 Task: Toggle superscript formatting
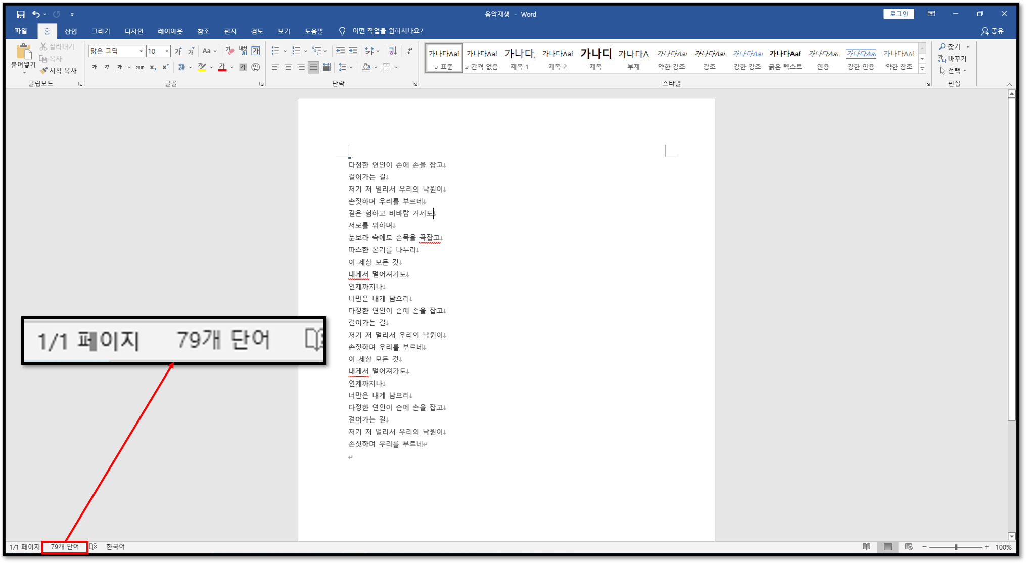click(165, 67)
